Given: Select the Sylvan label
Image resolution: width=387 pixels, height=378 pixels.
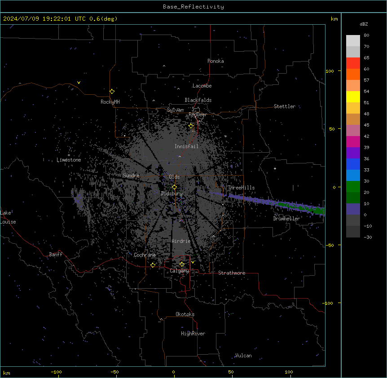Looking at the screenshot, I should (176, 110).
